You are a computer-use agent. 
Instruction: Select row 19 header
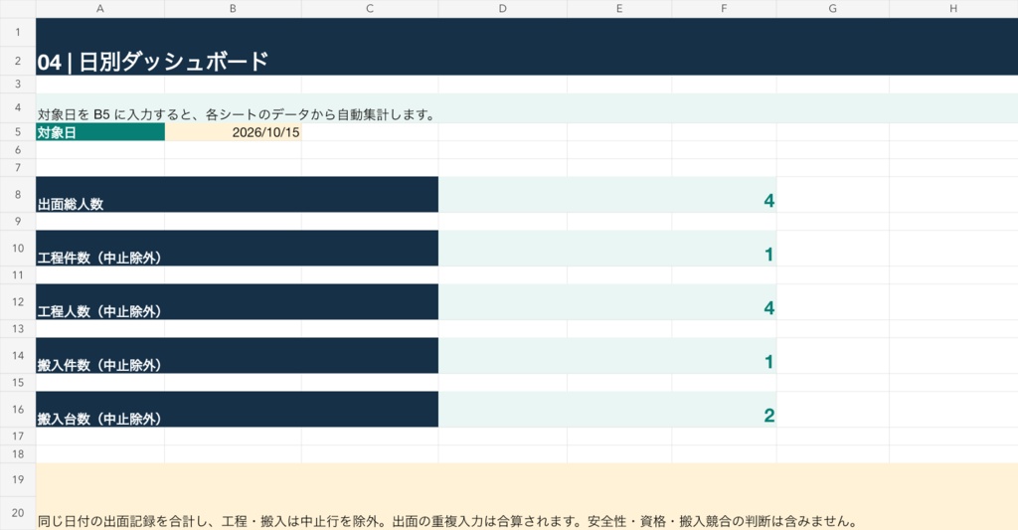click(18, 479)
